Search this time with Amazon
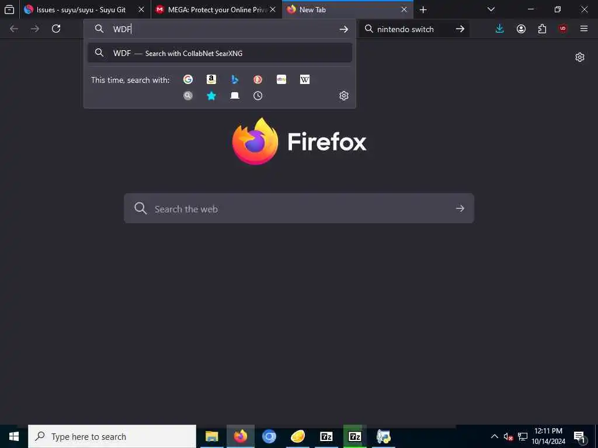Image resolution: width=598 pixels, height=448 pixels. [x=211, y=79]
